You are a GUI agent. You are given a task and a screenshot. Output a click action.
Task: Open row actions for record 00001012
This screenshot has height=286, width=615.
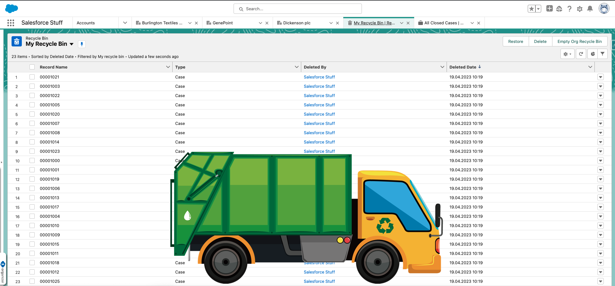click(x=601, y=272)
